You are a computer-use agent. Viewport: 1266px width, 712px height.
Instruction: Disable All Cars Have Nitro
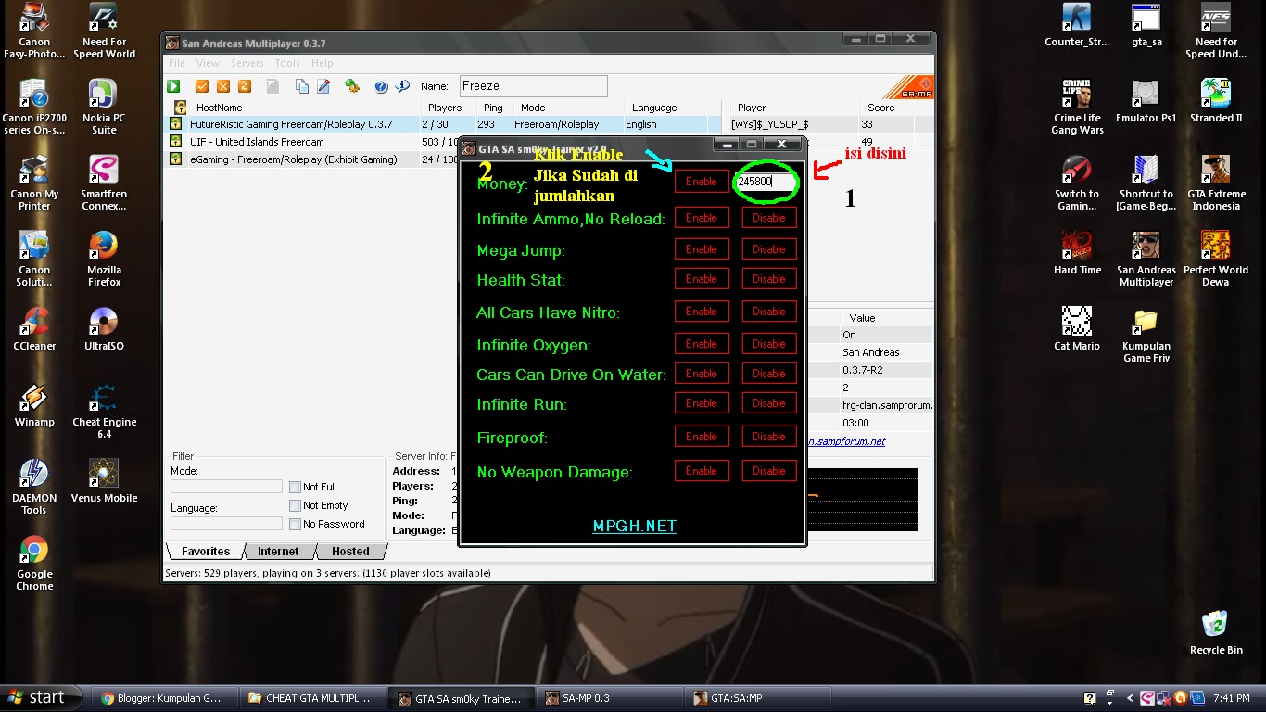[769, 311]
